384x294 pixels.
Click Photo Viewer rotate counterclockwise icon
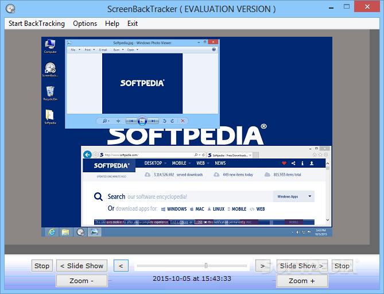click(x=165, y=121)
